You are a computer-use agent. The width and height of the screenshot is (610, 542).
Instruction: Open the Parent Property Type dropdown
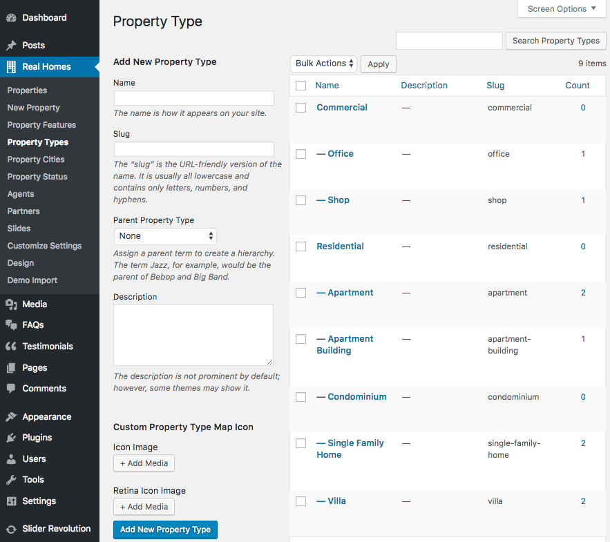(x=165, y=235)
